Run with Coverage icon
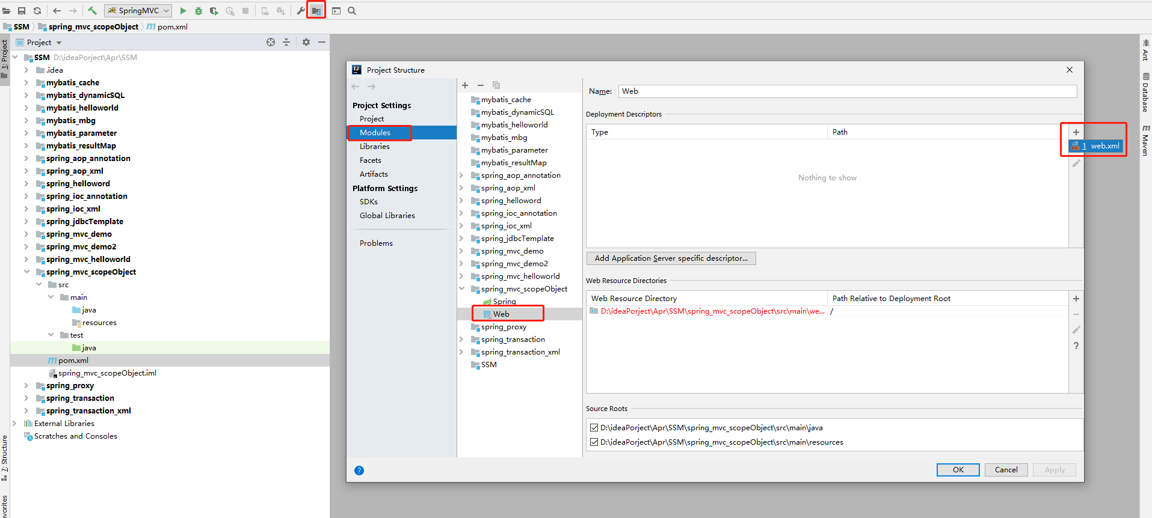This screenshot has width=1152, height=518. pos(214,11)
